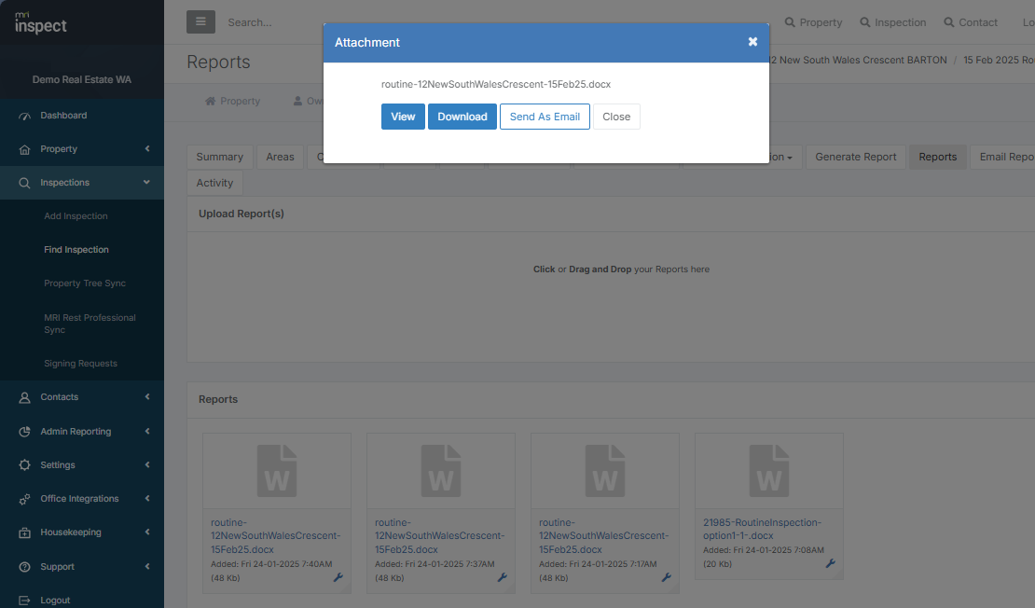This screenshot has width=1035, height=608.
Task: Click the top-bar Property search icon
Action: pos(790,21)
